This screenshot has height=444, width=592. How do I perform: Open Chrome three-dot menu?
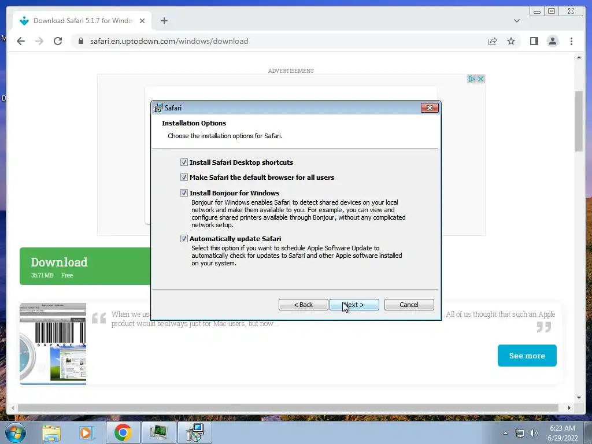tap(571, 41)
